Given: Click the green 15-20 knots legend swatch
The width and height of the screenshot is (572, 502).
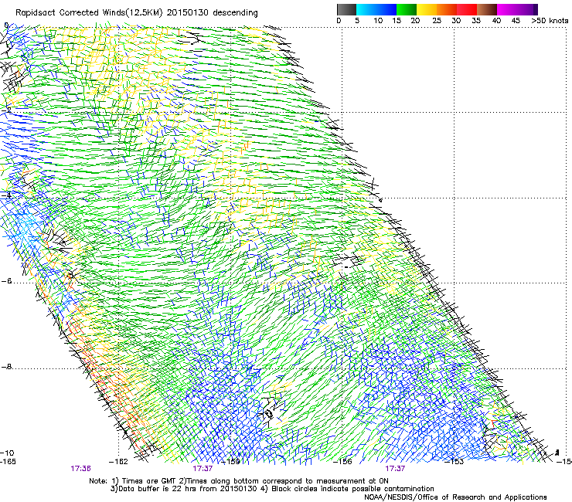Looking at the screenshot, I should coord(406,9).
